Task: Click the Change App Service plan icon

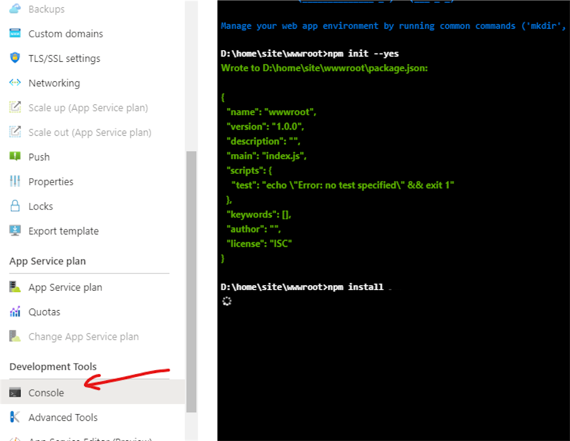Action: (x=15, y=336)
